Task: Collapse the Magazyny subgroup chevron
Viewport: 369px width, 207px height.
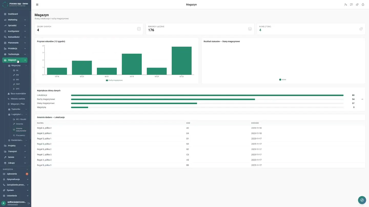Action: [x=26, y=65]
